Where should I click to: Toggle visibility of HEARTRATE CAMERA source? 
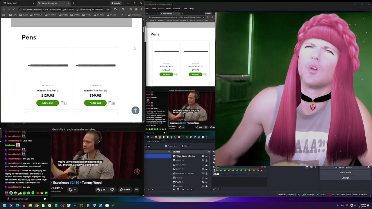point(203,174)
